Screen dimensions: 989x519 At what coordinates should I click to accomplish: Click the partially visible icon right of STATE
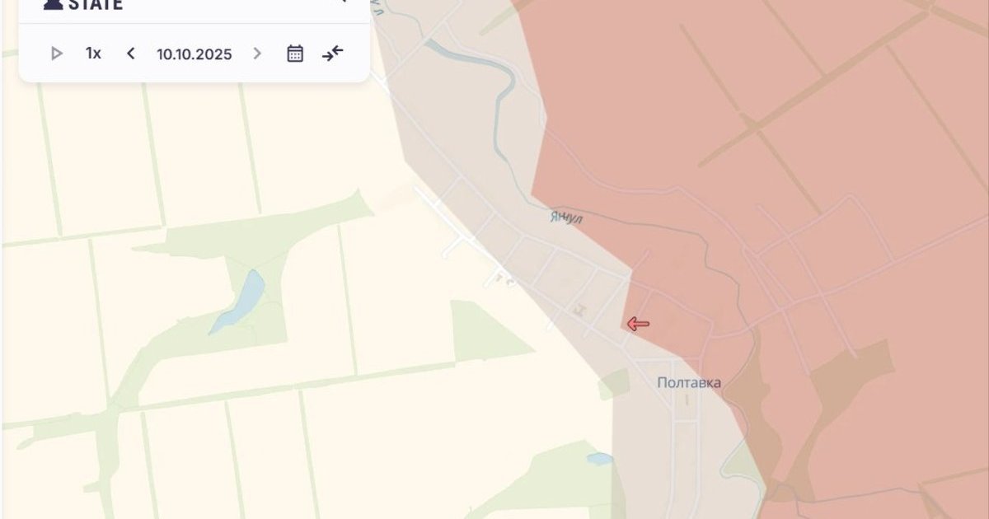point(342,2)
